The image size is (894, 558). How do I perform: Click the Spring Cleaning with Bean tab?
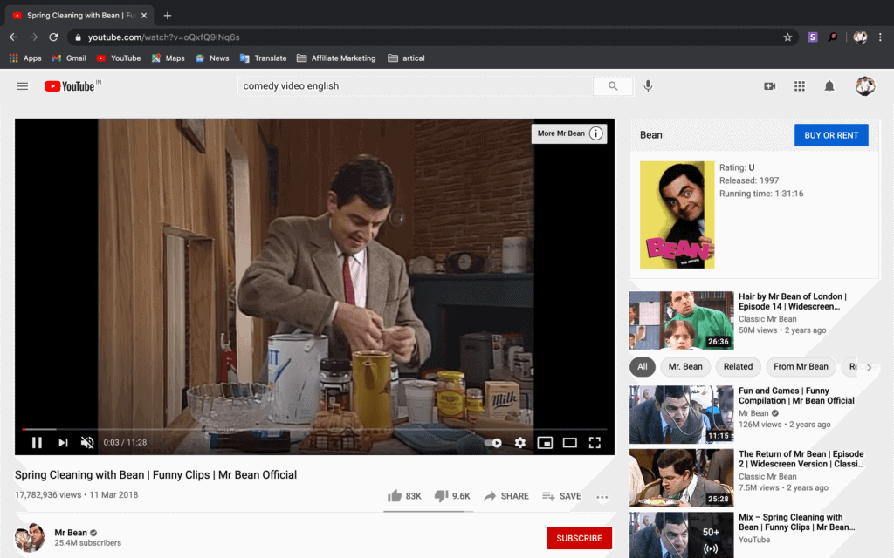pyautogui.click(x=79, y=16)
